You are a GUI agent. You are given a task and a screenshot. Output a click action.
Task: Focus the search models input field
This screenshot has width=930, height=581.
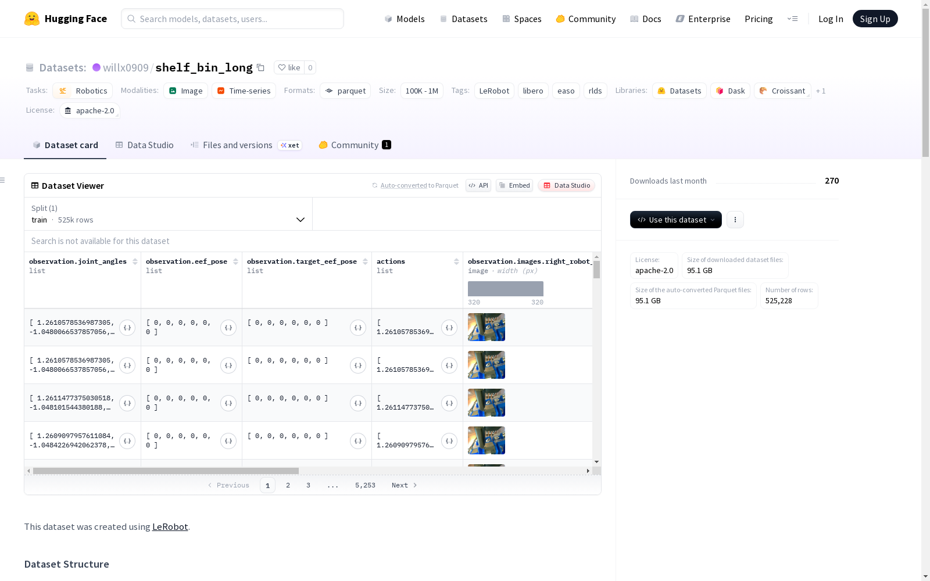(233, 19)
